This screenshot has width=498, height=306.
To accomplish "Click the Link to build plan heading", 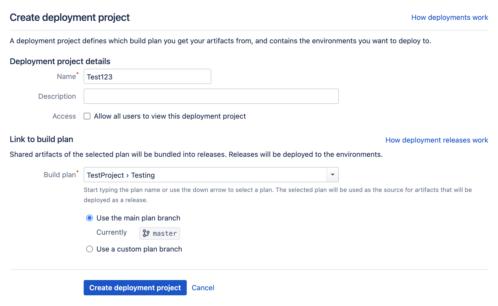I will pyautogui.click(x=41, y=139).
